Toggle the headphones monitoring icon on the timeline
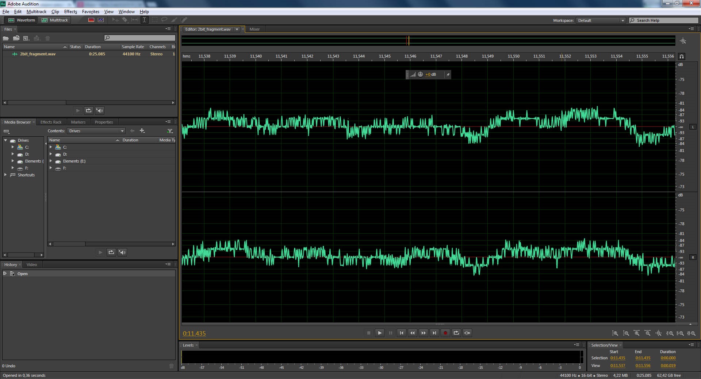Image resolution: width=701 pixels, height=379 pixels. click(x=681, y=56)
